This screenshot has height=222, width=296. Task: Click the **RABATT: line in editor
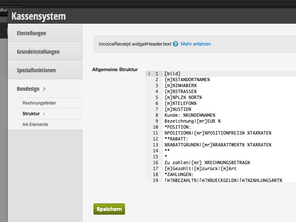coord(177,139)
